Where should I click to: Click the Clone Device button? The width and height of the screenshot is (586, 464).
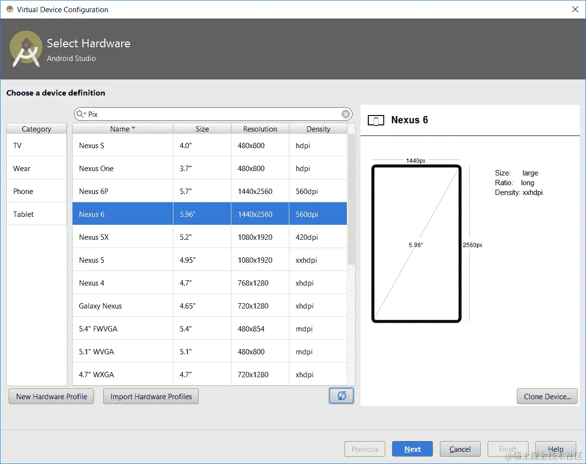click(x=547, y=396)
